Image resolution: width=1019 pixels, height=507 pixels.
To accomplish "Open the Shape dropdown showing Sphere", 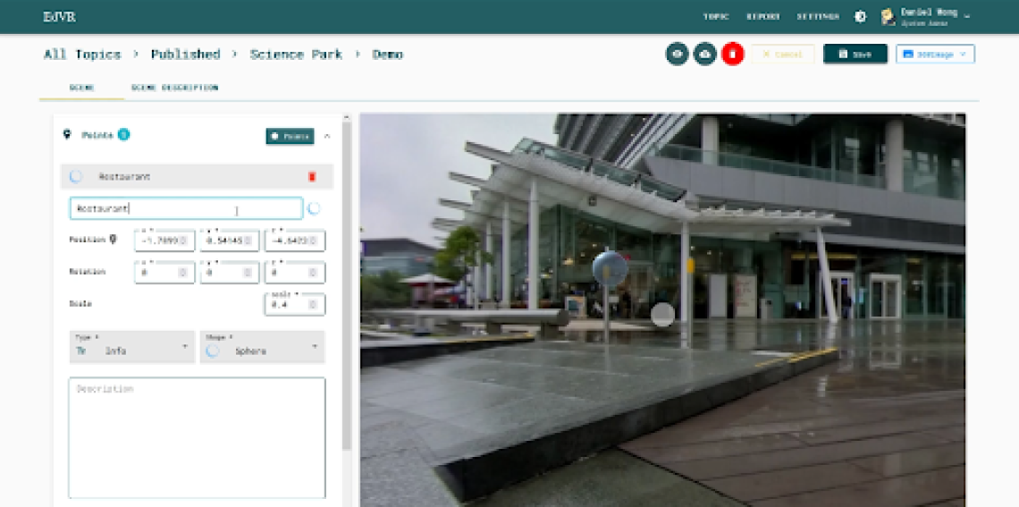I will (x=262, y=347).
